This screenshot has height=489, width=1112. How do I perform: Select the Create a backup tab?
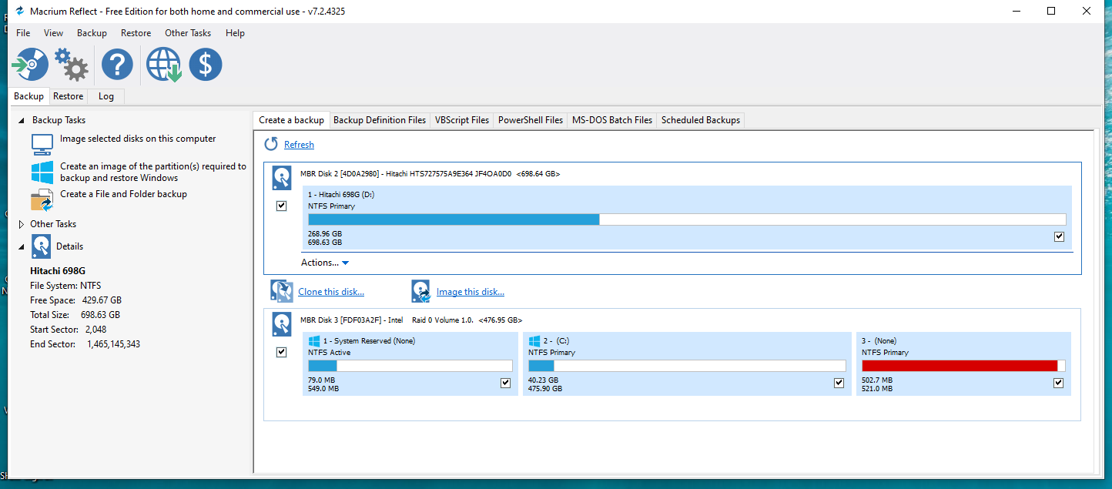[291, 120]
